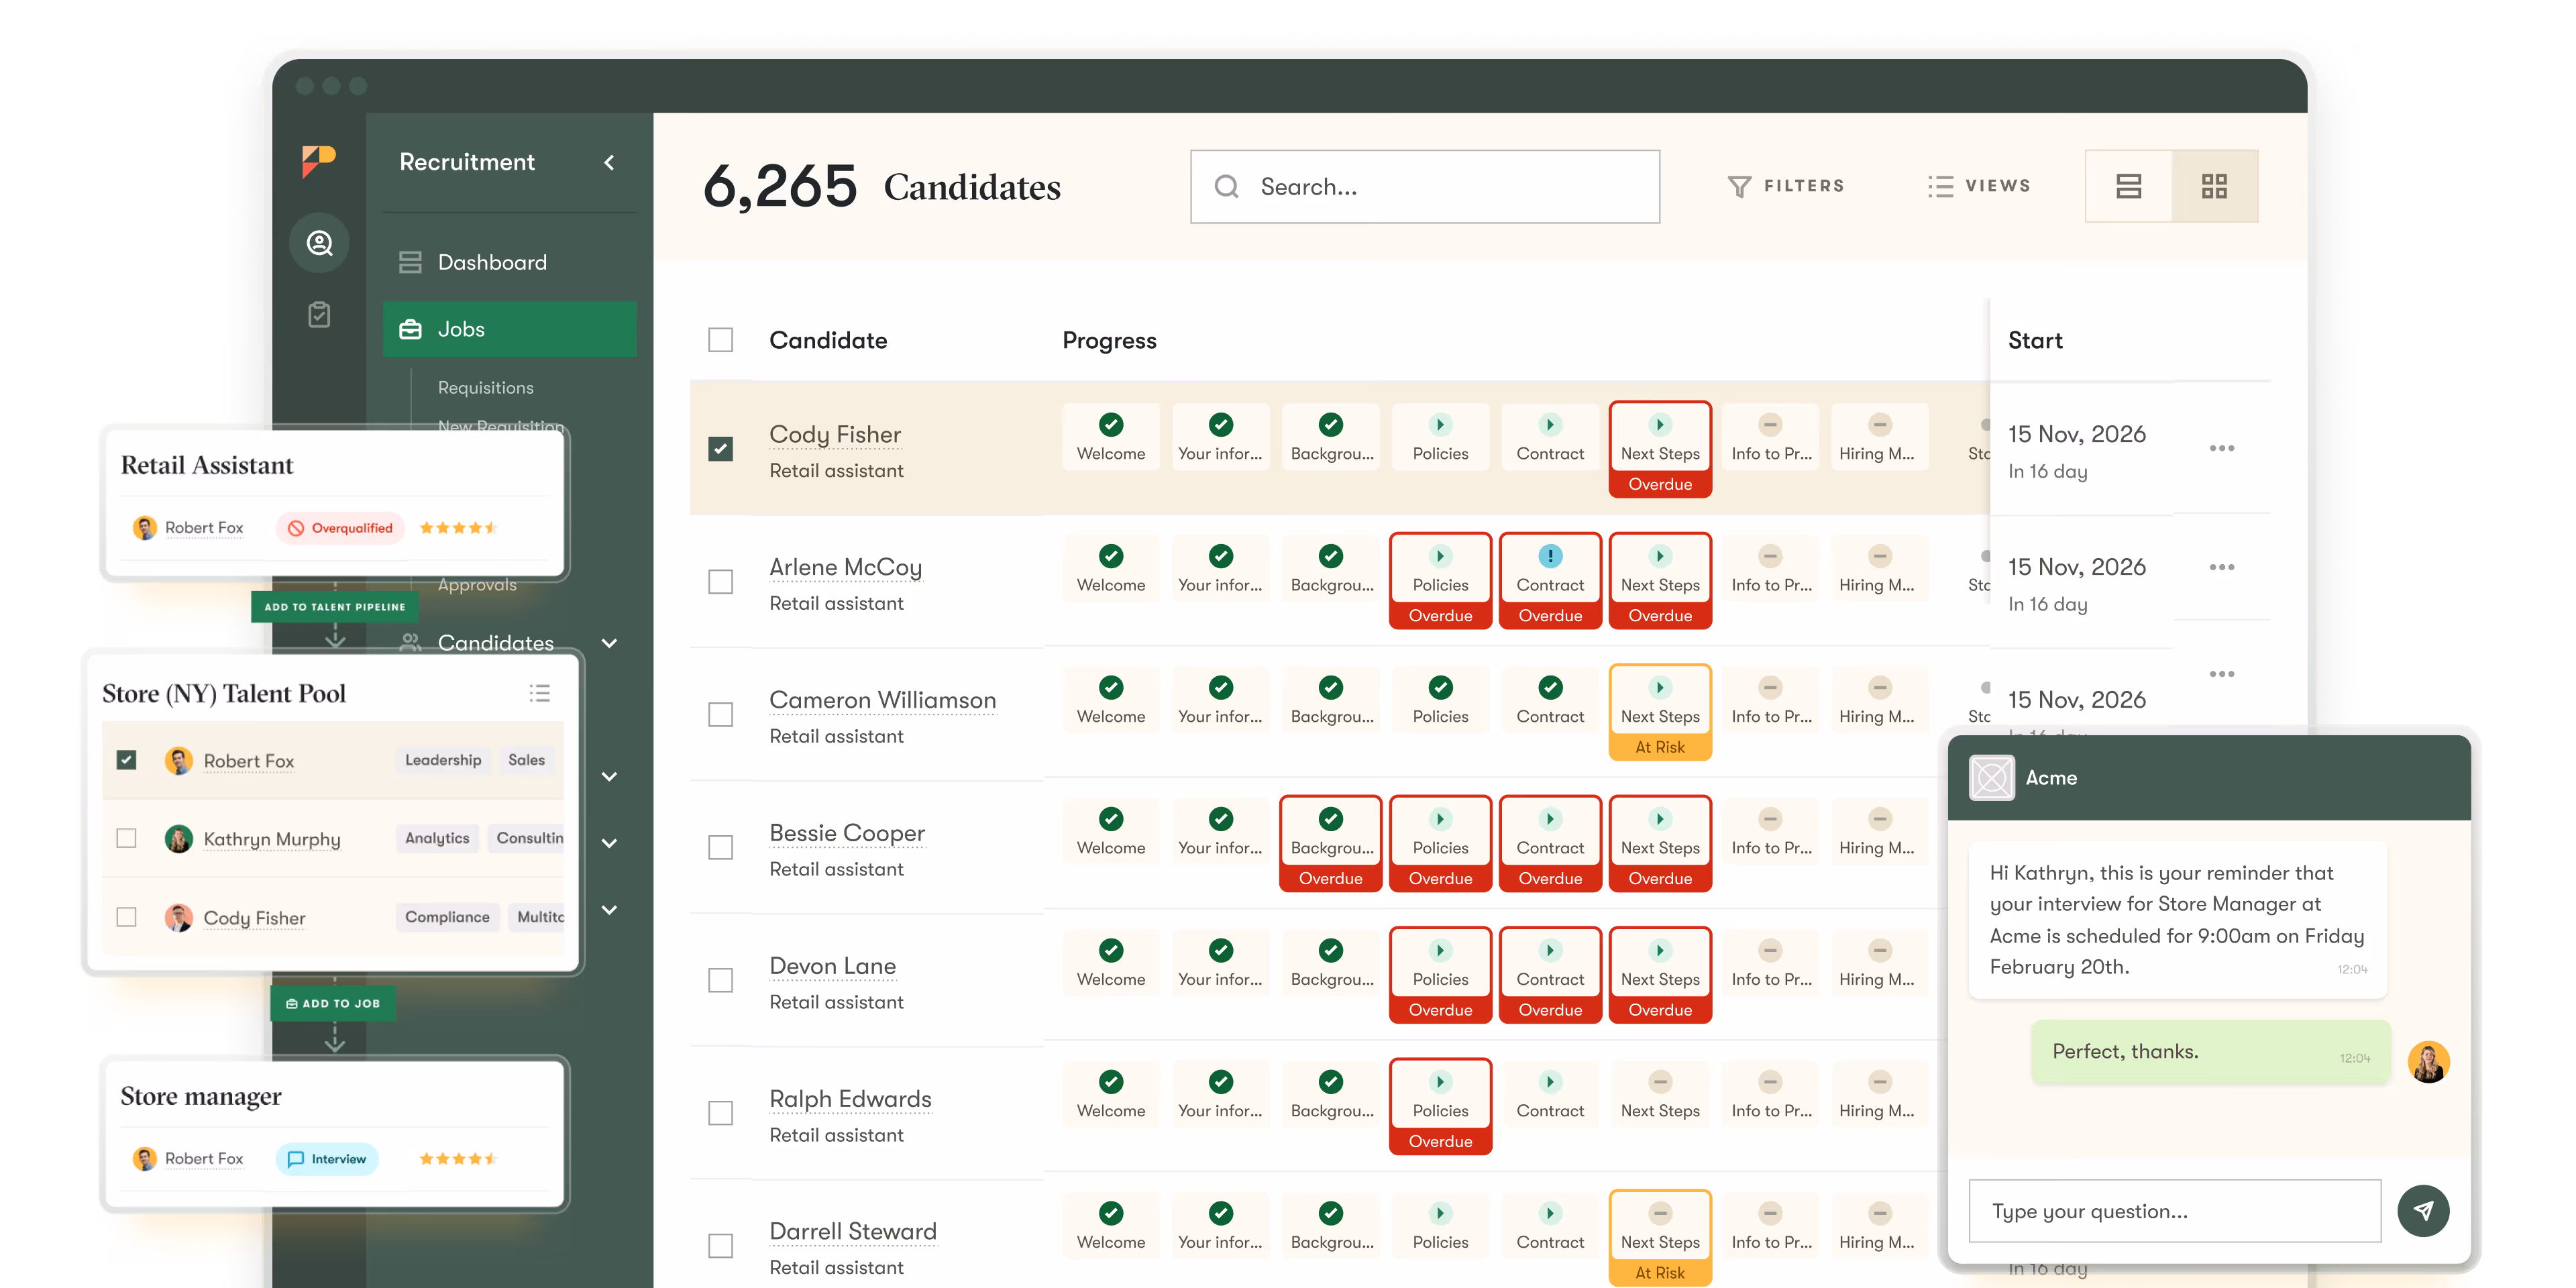Click the chat user avatar

[x=2429, y=1062]
